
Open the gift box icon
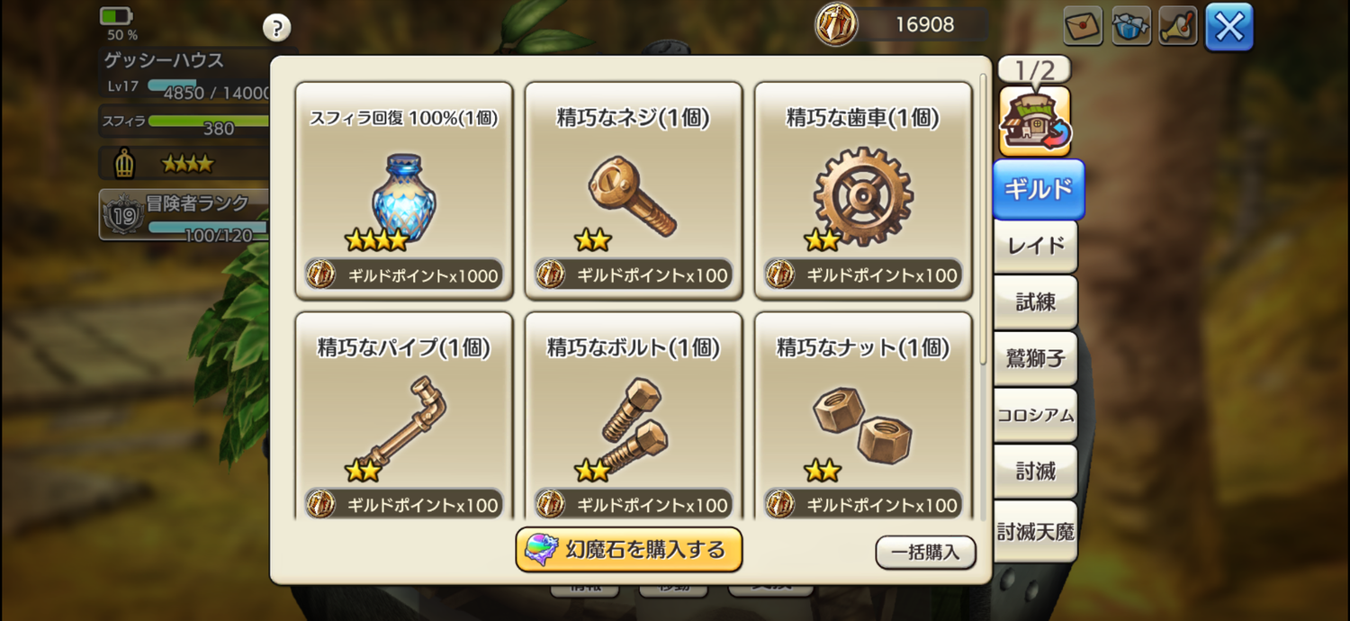(1131, 26)
